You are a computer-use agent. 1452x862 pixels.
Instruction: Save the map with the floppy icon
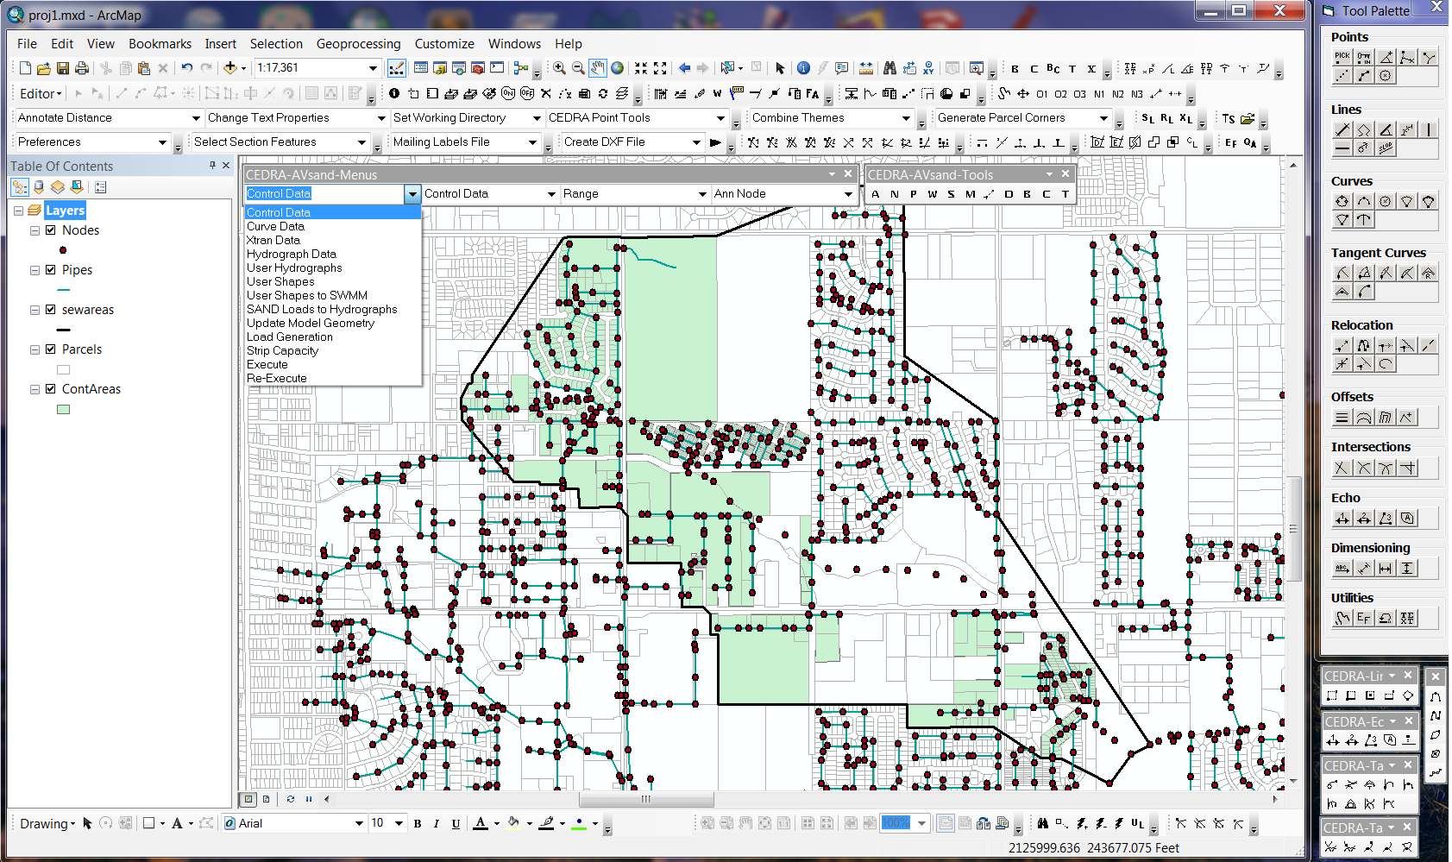pyautogui.click(x=63, y=68)
